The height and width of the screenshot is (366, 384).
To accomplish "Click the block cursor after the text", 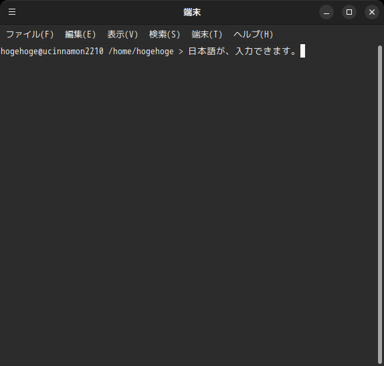I will [302, 51].
